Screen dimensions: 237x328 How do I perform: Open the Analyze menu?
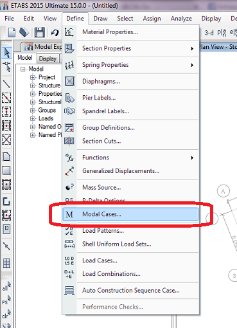(x=181, y=19)
